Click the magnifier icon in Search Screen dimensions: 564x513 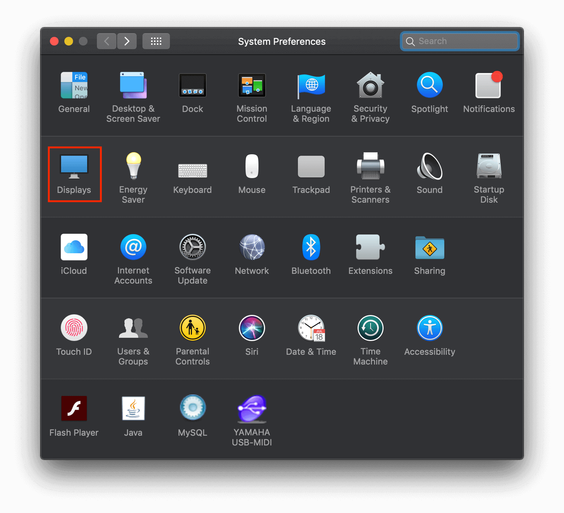pyautogui.click(x=410, y=42)
